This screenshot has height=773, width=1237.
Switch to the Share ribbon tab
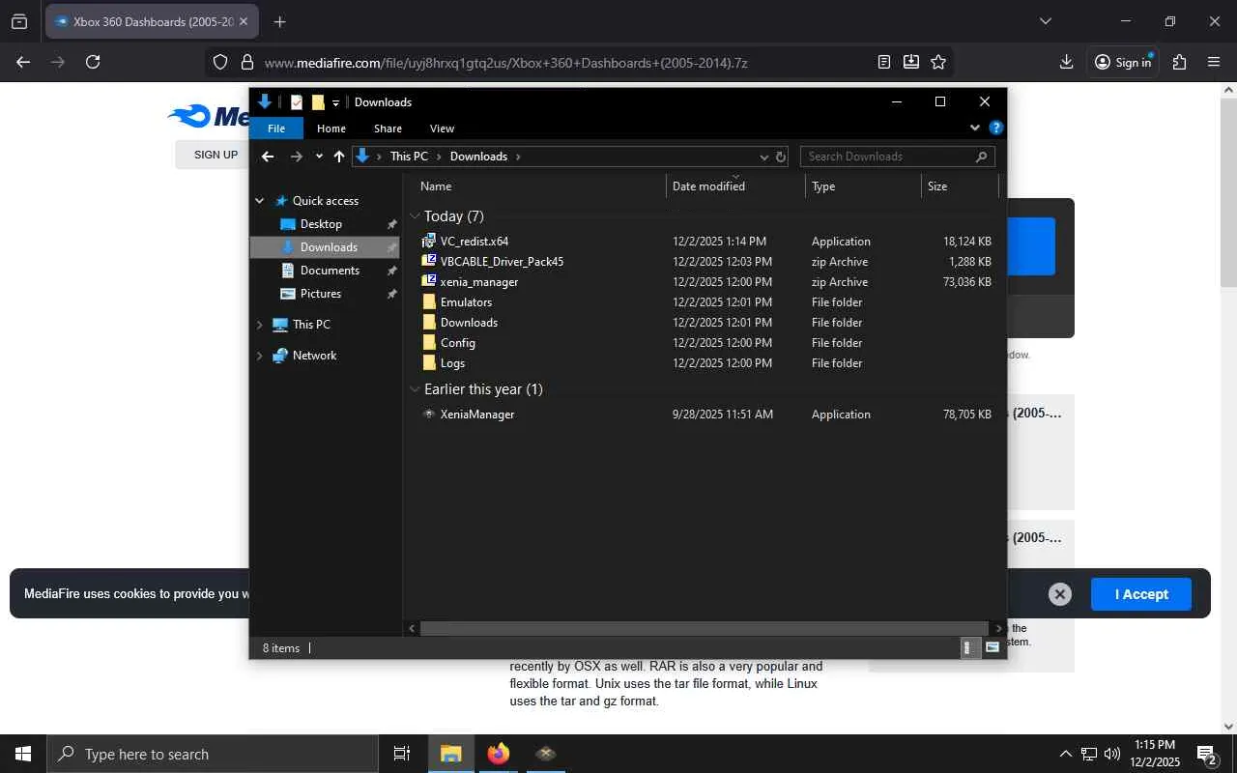pyautogui.click(x=388, y=129)
